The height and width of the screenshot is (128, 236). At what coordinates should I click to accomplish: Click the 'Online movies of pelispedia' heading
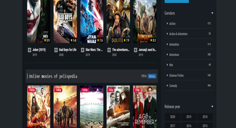click(53, 76)
